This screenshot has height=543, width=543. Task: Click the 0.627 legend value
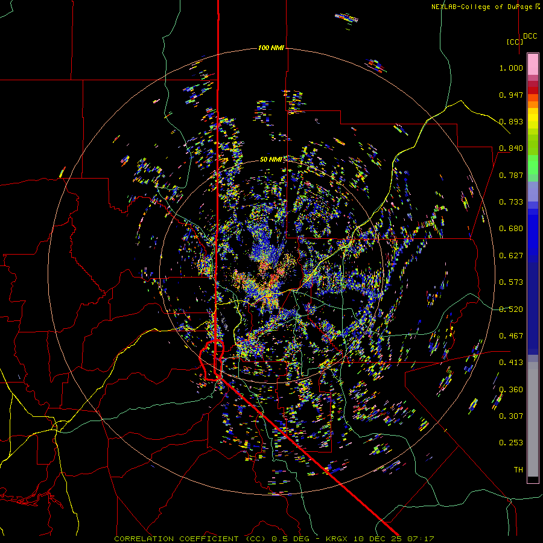[511, 256]
